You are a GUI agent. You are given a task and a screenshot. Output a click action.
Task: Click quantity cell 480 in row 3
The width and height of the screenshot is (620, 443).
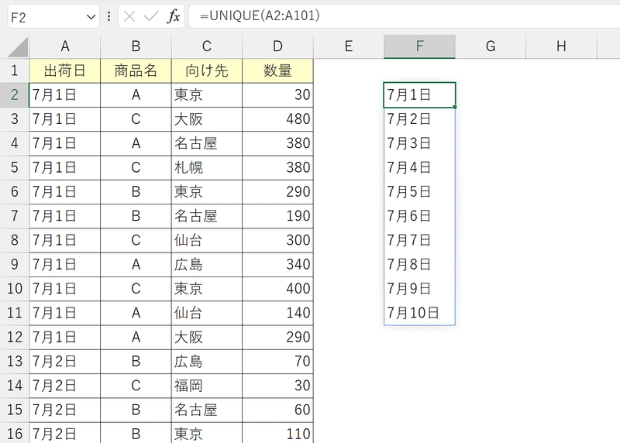point(277,119)
